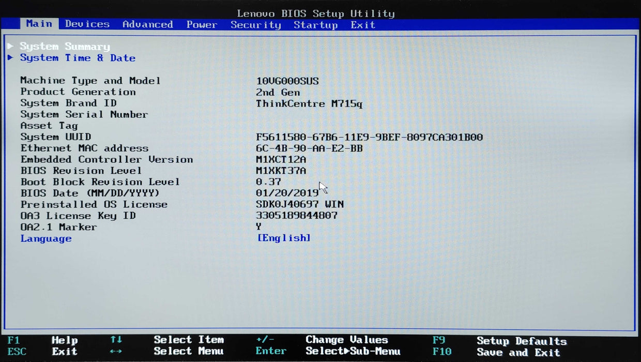Screen dimensions: 641x362
Task: Expand the System Summary submenu arrow
Action: pos(10,47)
